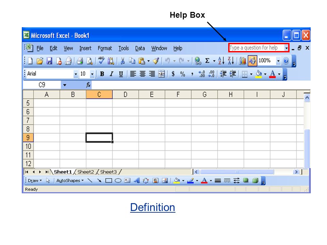Apply Percent Style formatting

pos(183,74)
